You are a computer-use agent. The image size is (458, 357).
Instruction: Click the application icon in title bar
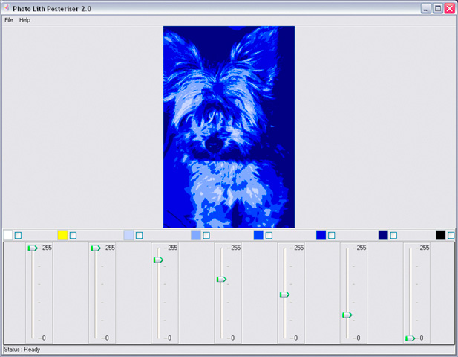pos(6,8)
